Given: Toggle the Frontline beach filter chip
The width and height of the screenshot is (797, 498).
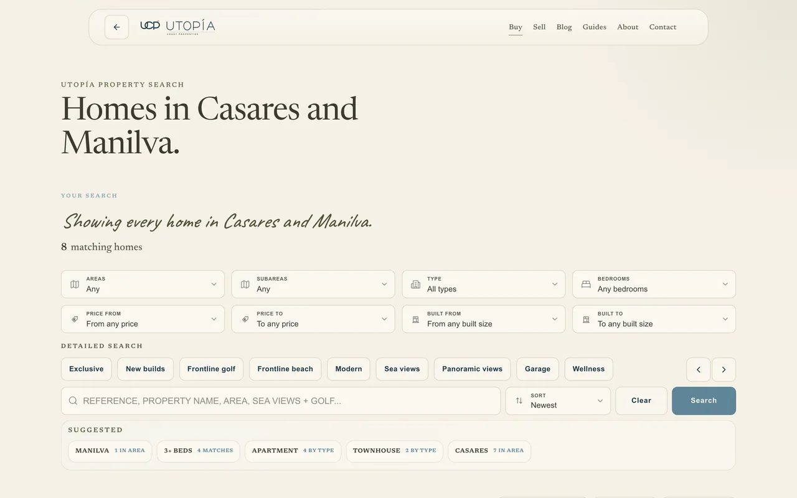Looking at the screenshot, I should (x=285, y=369).
